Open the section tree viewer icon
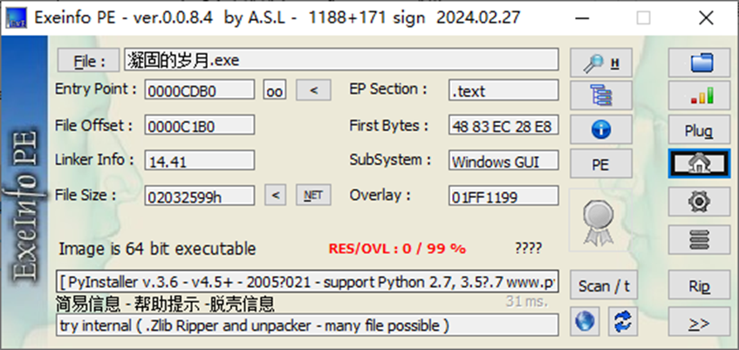The width and height of the screenshot is (739, 350). [599, 95]
